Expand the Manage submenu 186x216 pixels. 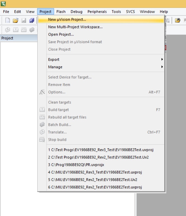[101, 67]
